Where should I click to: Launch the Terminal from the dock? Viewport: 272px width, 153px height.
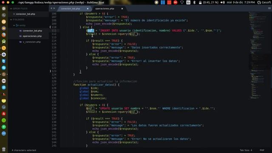tap(4, 15)
